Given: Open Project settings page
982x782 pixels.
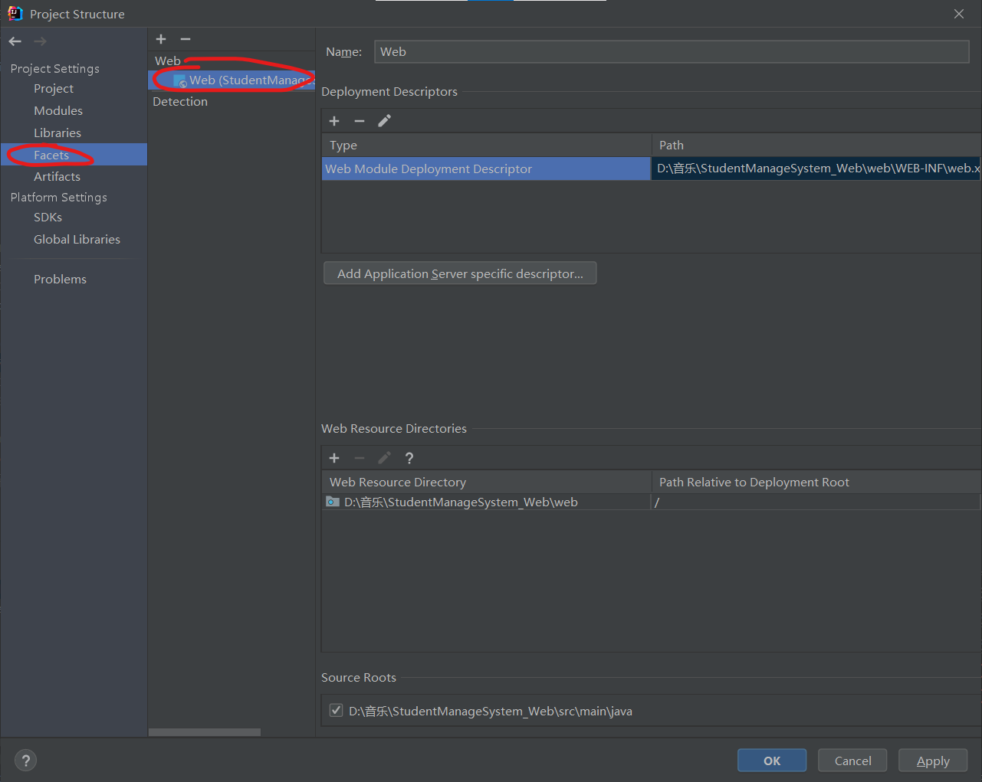Looking at the screenshot, I should pos(54,89).
